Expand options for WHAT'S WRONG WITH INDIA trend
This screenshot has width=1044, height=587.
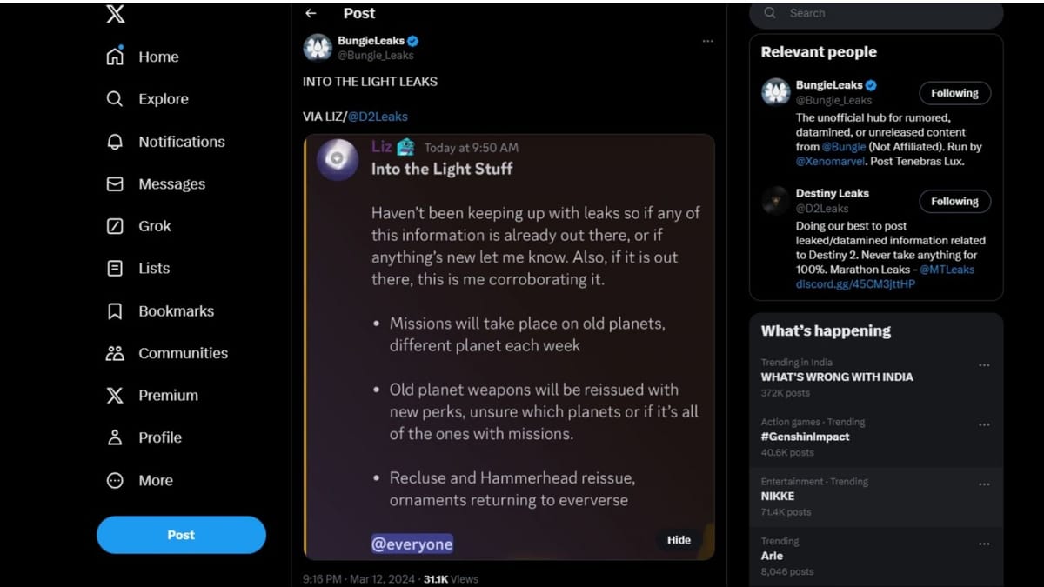click(x=984, y=365)
